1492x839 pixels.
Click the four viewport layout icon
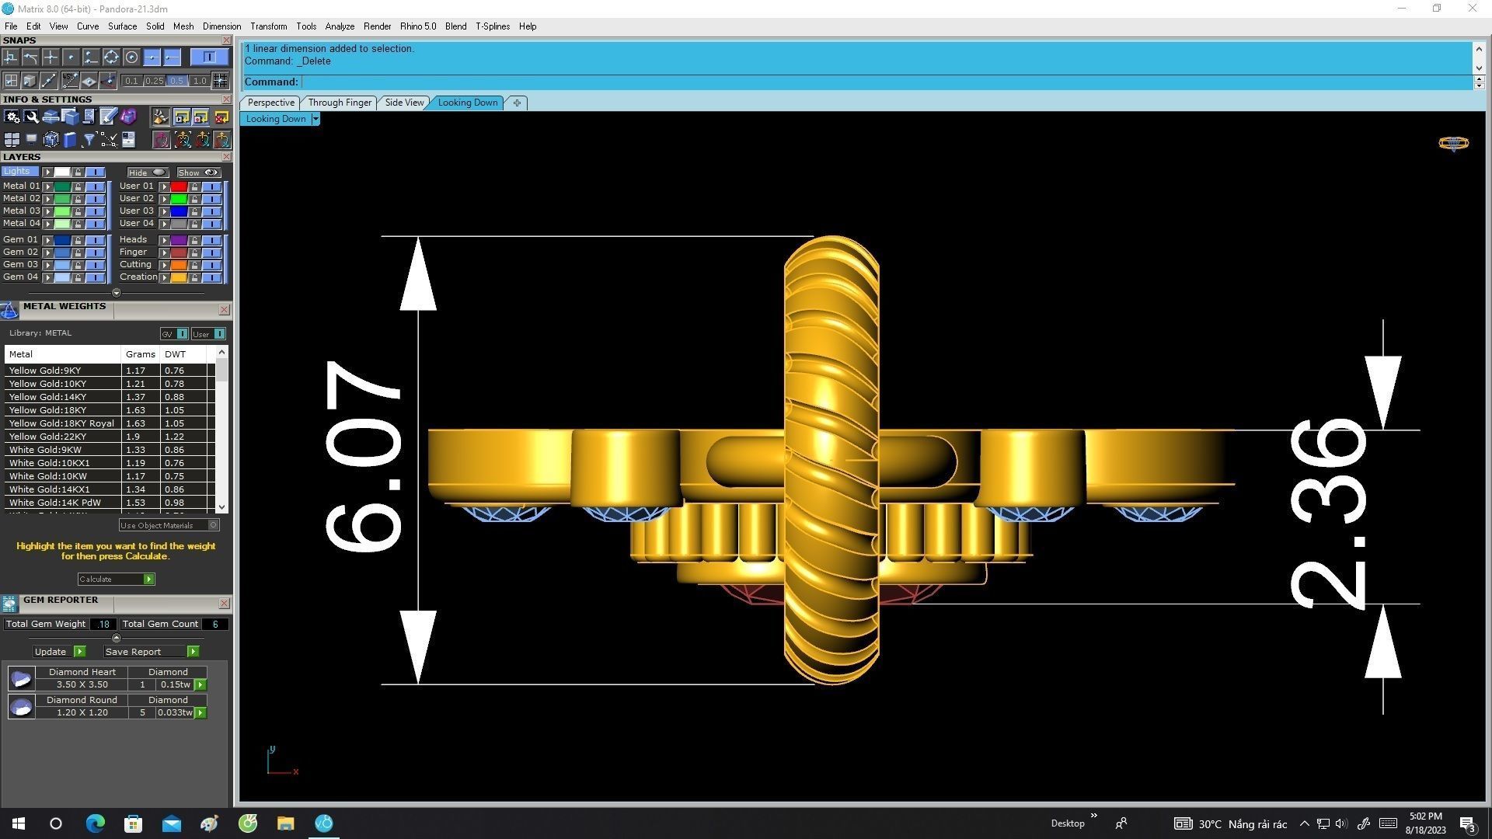coord(12,140)
